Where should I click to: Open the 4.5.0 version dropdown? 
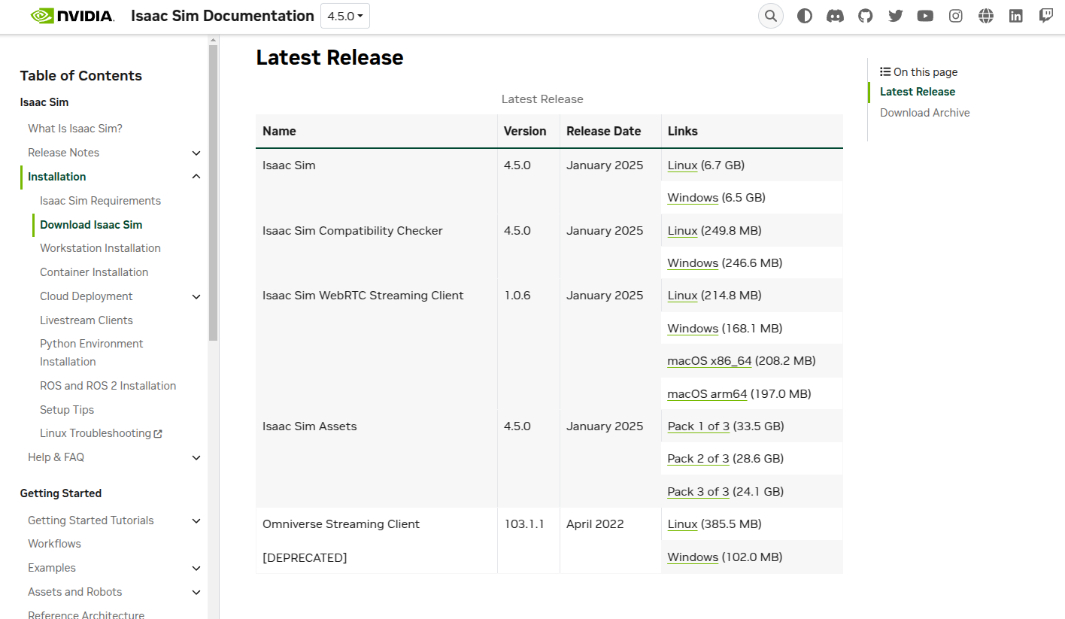click(x=345, y=16)
